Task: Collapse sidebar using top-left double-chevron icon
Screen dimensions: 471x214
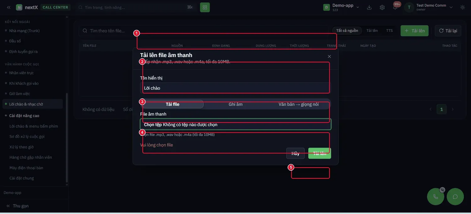Action: coord(8,7)
